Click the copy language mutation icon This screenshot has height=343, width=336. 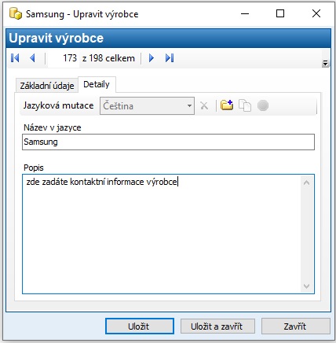(x=245, y=105)
